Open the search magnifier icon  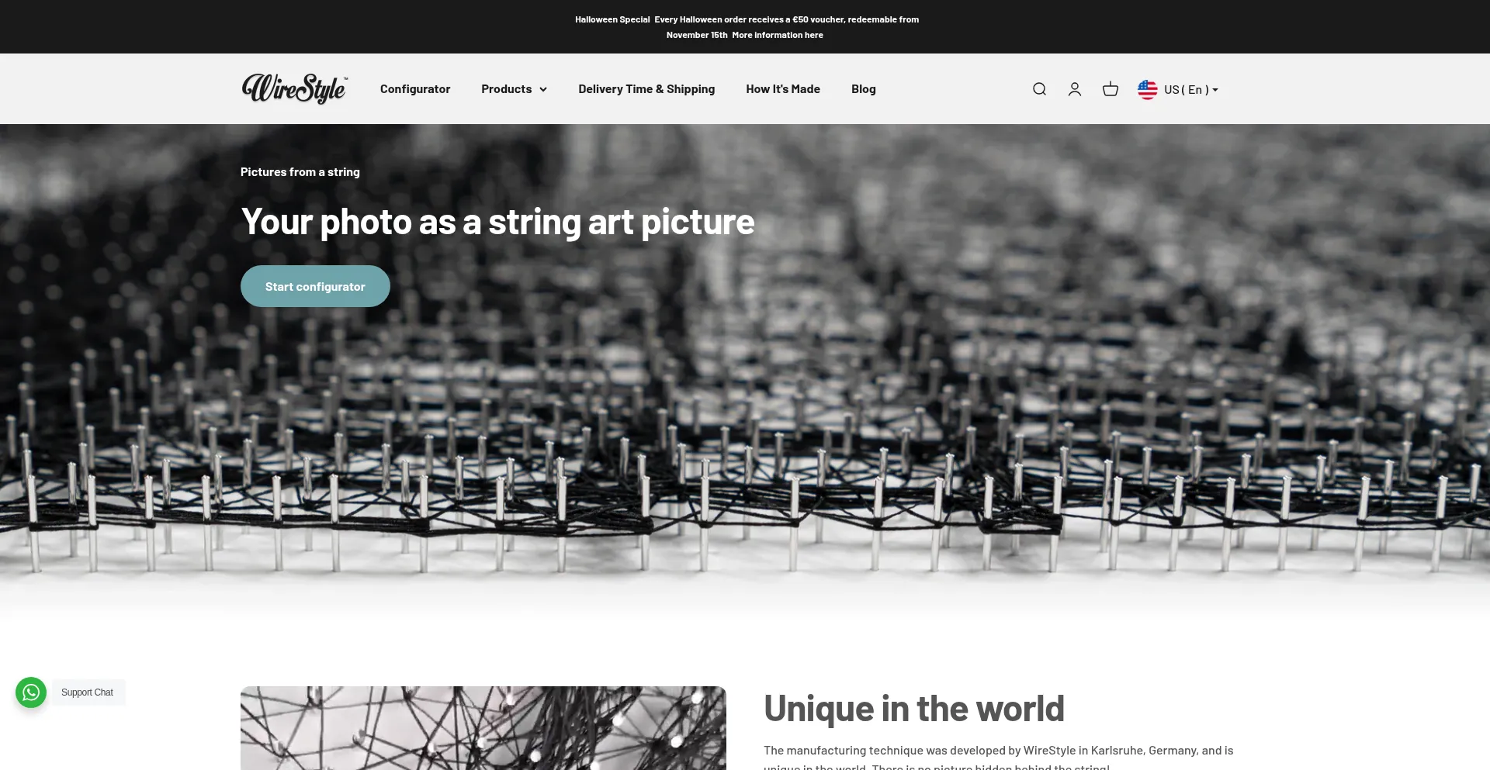[1039, 89]
